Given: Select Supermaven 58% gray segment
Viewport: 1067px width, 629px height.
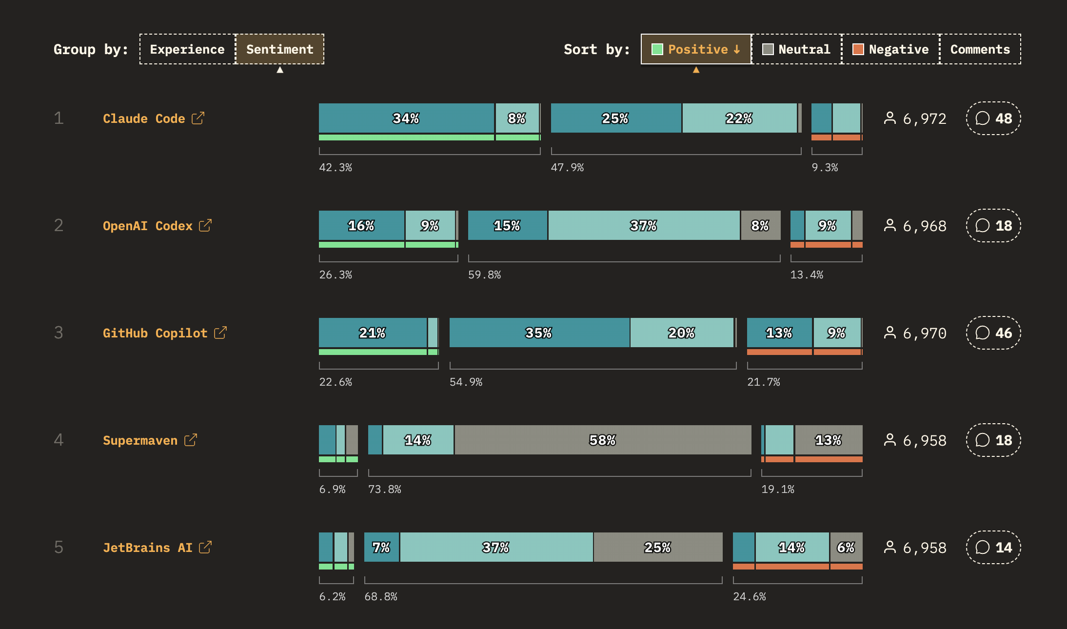Looking at the screenshot, I should coord(603,440).
